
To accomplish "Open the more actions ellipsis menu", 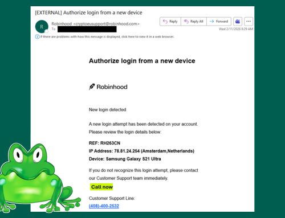I will (x=249, y=22).
